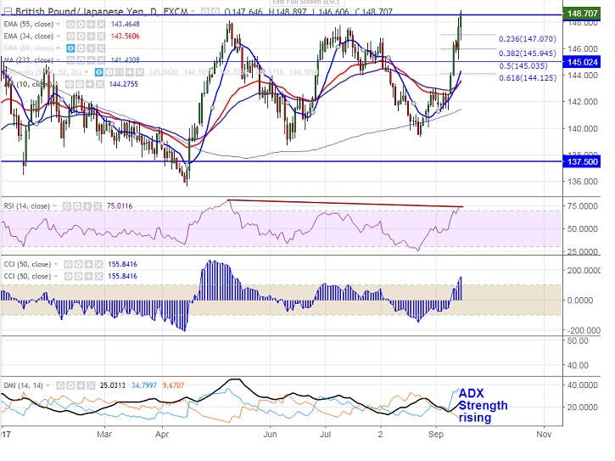Select the ADX Strength rising text annotation
This screenshot has height=461, width=615.
coord(483,405)
